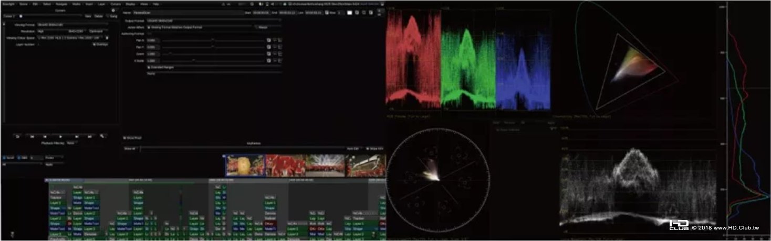Open the Marks menu
771x241 pixels.
(x=76, y=4)
